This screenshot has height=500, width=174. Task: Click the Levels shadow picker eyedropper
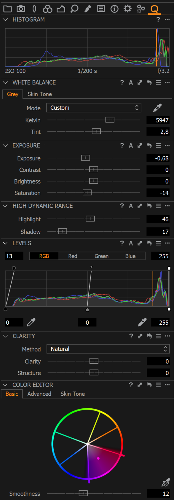pos(31,322)
